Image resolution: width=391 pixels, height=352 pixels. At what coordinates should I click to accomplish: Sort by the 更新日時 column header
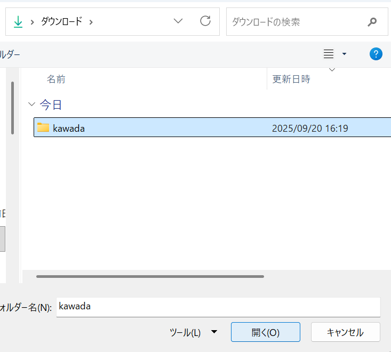pos(291,79)
